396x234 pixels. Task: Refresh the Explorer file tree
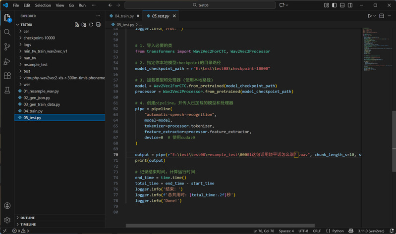click(x=91, y=24)
